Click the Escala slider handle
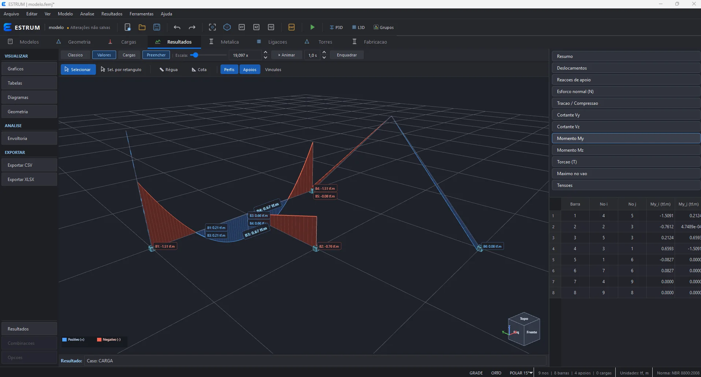The height and width of the screenshot is (377, 701). click(196, 55)
